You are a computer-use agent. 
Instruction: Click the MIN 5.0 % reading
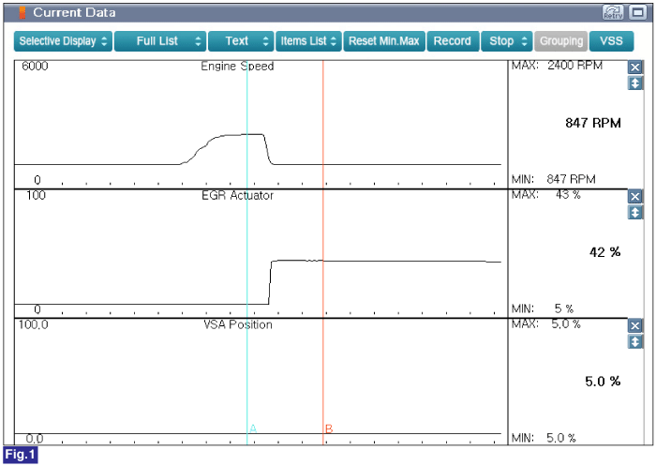click(x=544, y=438)
